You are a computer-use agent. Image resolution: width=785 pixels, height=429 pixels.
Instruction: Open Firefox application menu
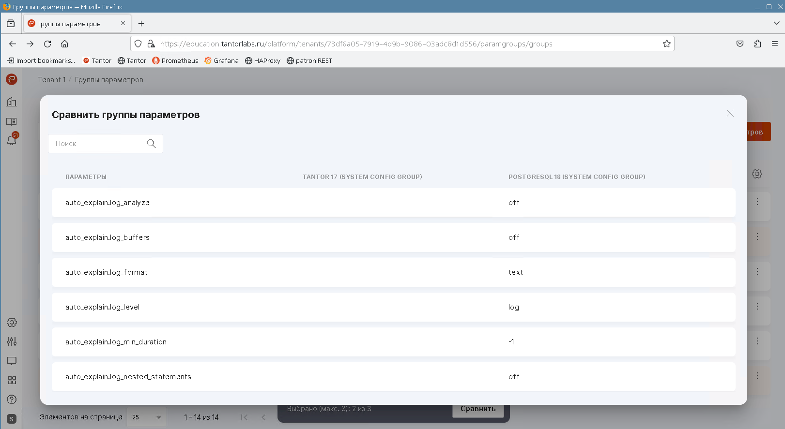click(774, 44)
